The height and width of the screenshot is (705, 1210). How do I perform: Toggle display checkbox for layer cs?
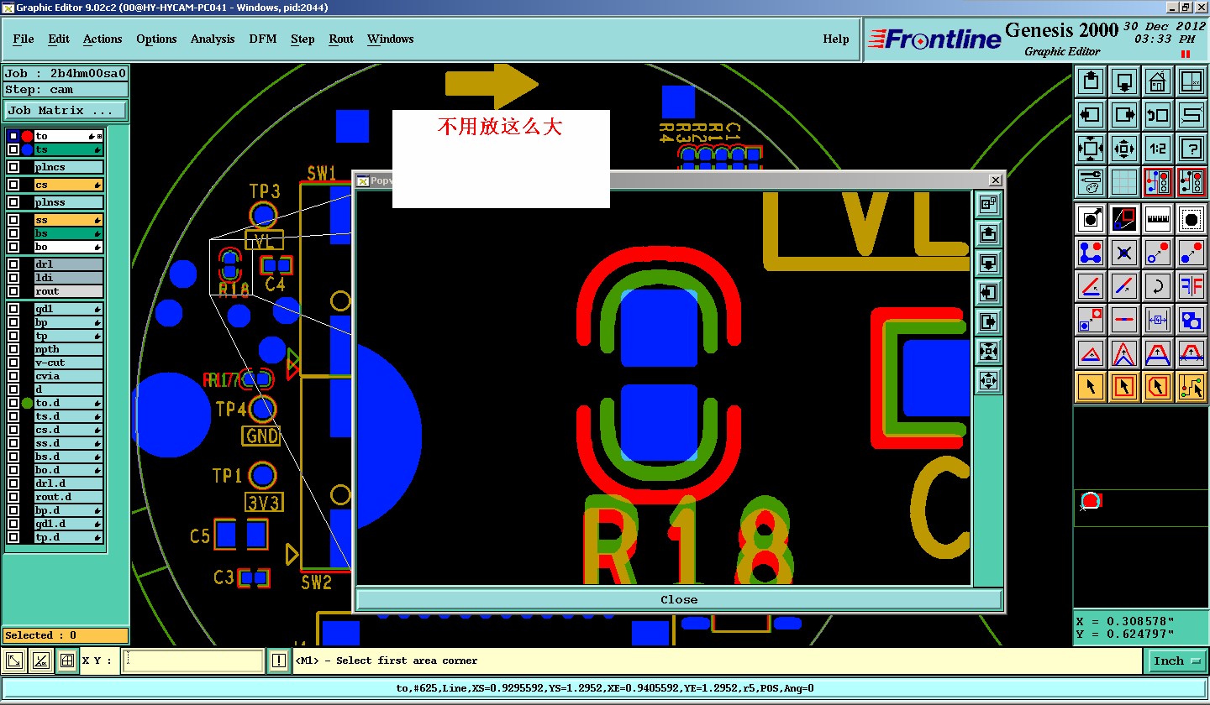pos(13,185)
